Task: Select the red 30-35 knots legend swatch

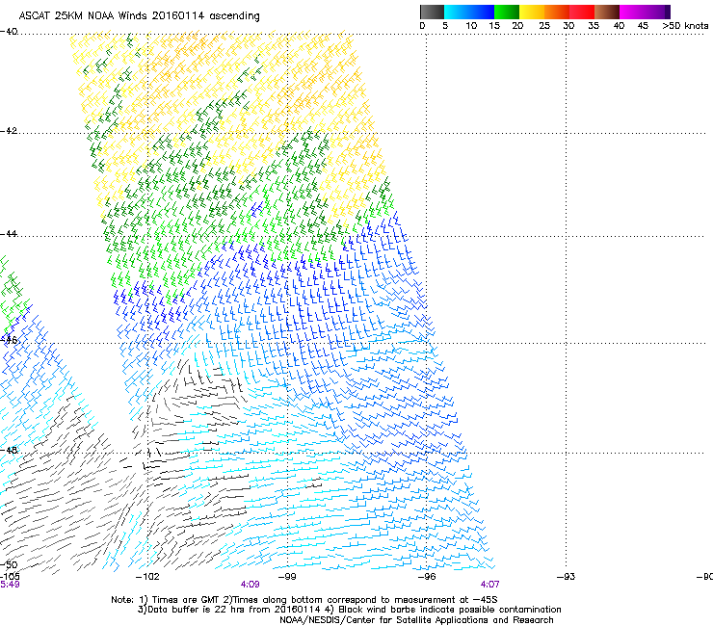Action: (582, 12)
